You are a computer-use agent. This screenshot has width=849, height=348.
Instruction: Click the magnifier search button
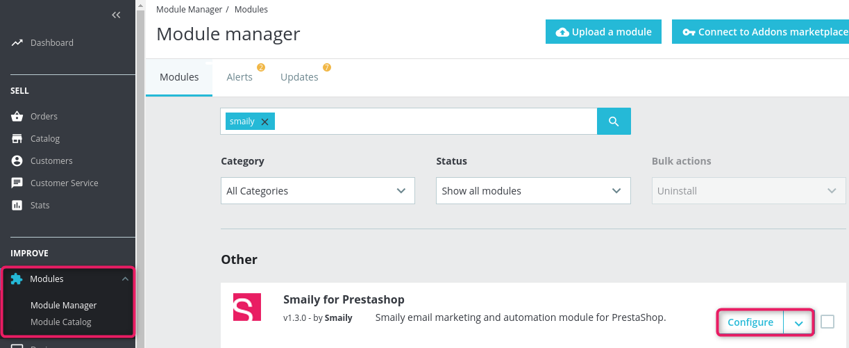coord(614,122)
